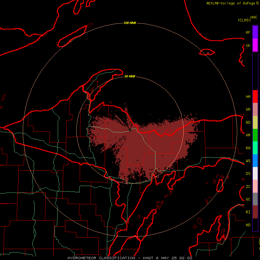Click the DS legend label
Screen dimensions: 260x260
click(x=248, y=174)
